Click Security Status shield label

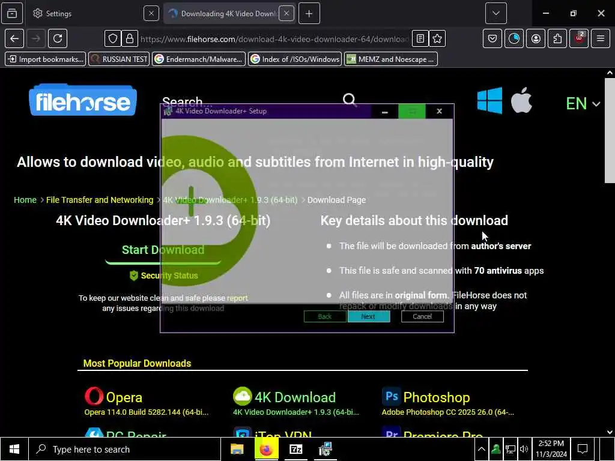click(x=163, y=276)
